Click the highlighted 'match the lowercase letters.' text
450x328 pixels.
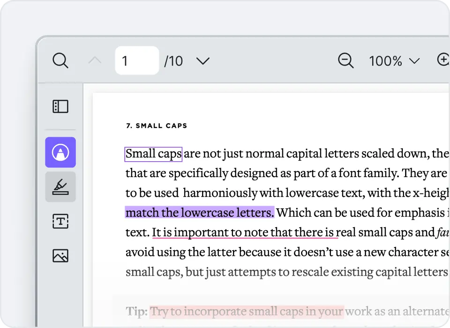pos(200,213)
